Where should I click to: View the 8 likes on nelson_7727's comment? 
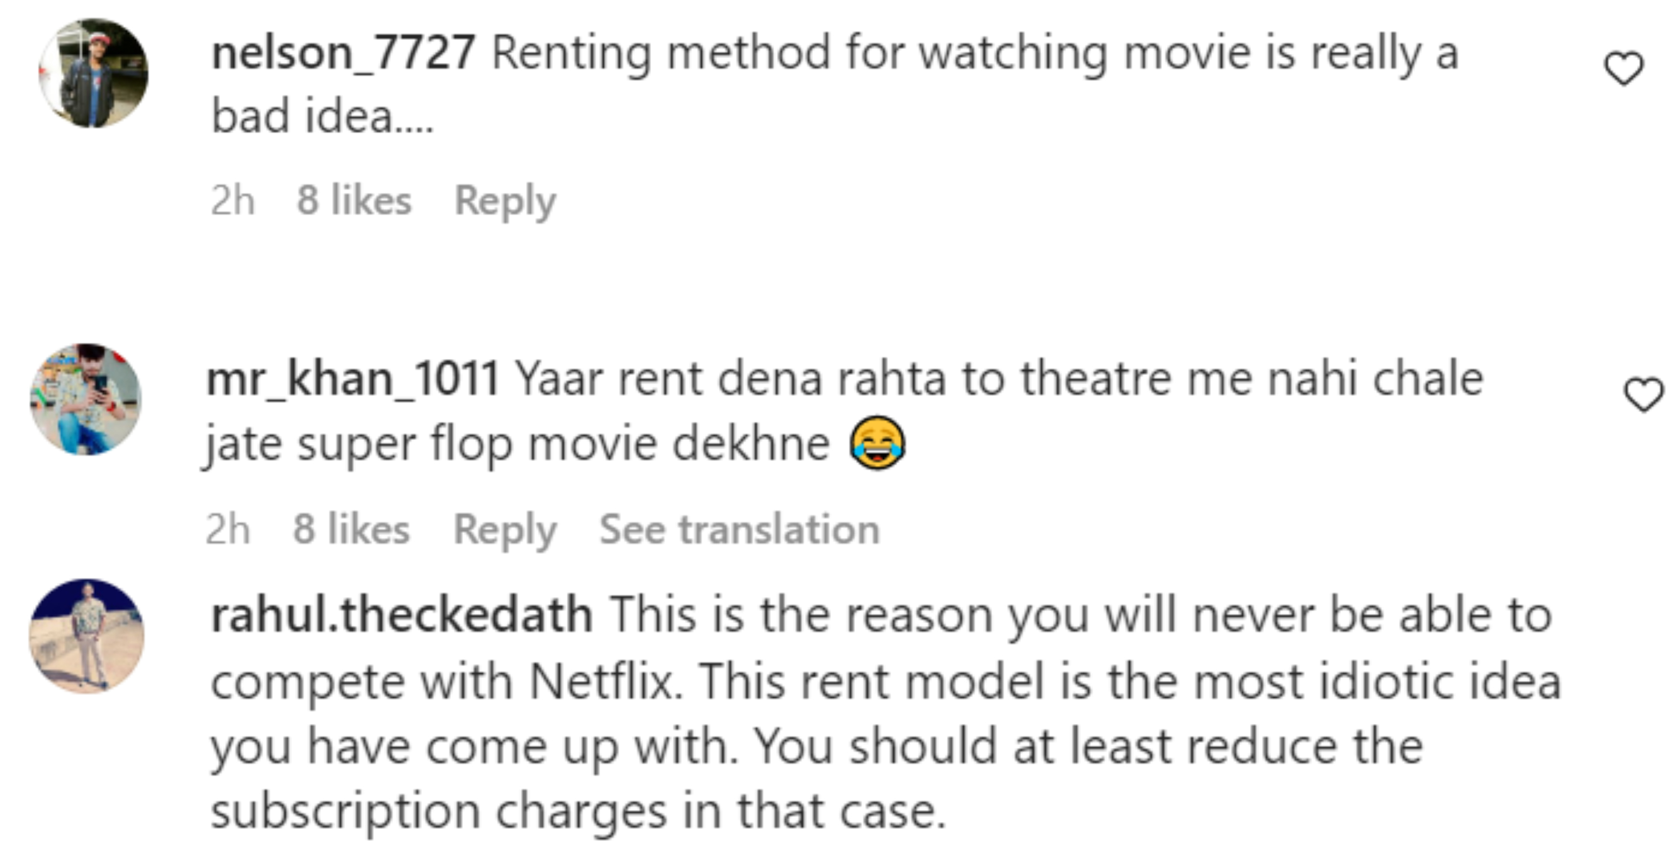(x=354, y=200)
